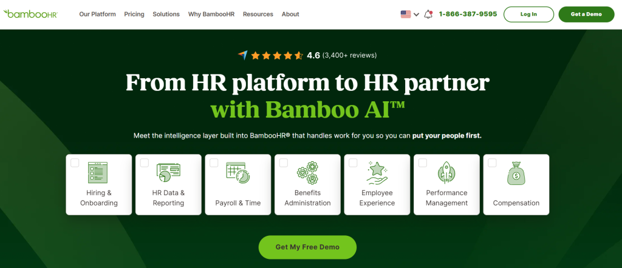Click the US flag icon
Viewport: 622px width, 268px height.
(x=405, y=15)
